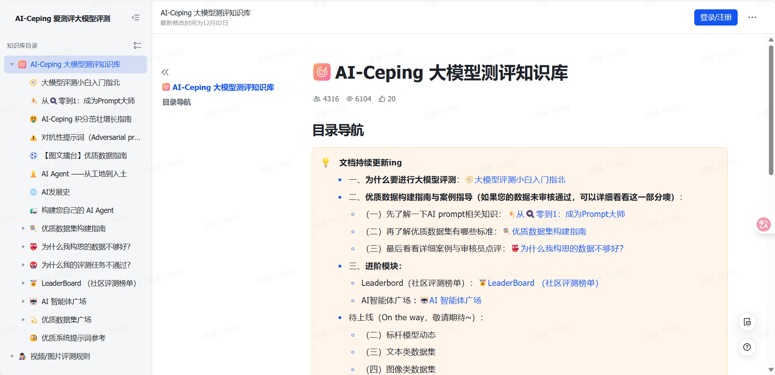Expand the LeaderBoard (社区评测榜单) node arrow
The image size is (775, 375).
click(23, 283)
